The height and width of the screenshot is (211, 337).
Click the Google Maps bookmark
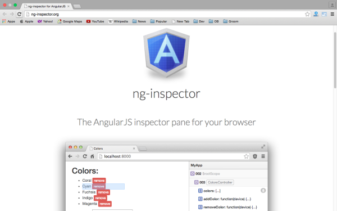pos(70,21)
